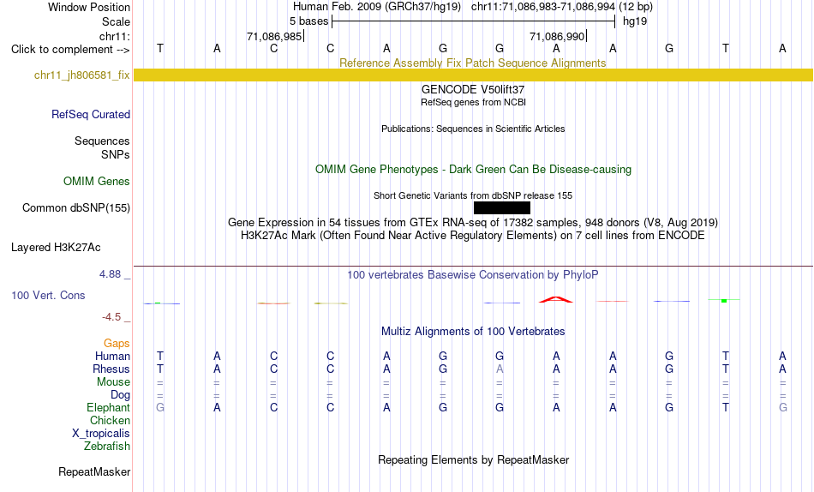Click the 'chr11:' ruler label
814x492 pixels.
pos(115,36)
